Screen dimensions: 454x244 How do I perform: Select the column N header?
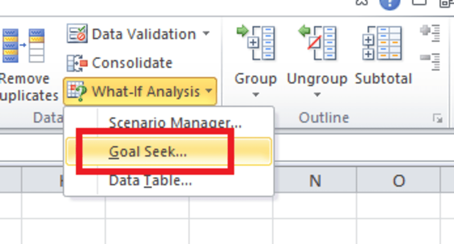(315, 181)
